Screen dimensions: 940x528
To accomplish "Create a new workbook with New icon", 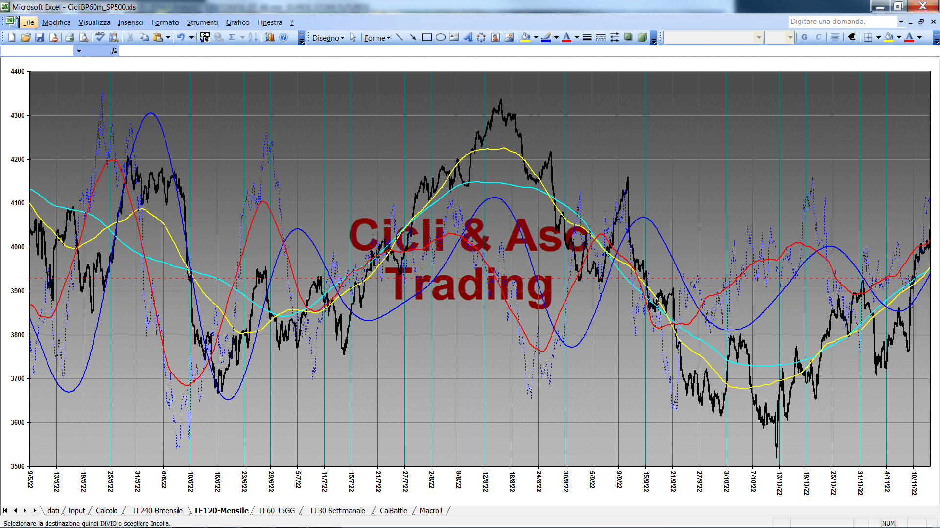I will pyautogui.click(x=12, y=37).
